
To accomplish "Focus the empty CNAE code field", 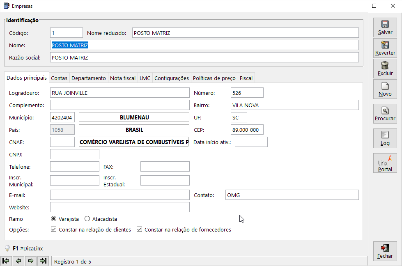I will pyautogui.click(x=62, y=142).
